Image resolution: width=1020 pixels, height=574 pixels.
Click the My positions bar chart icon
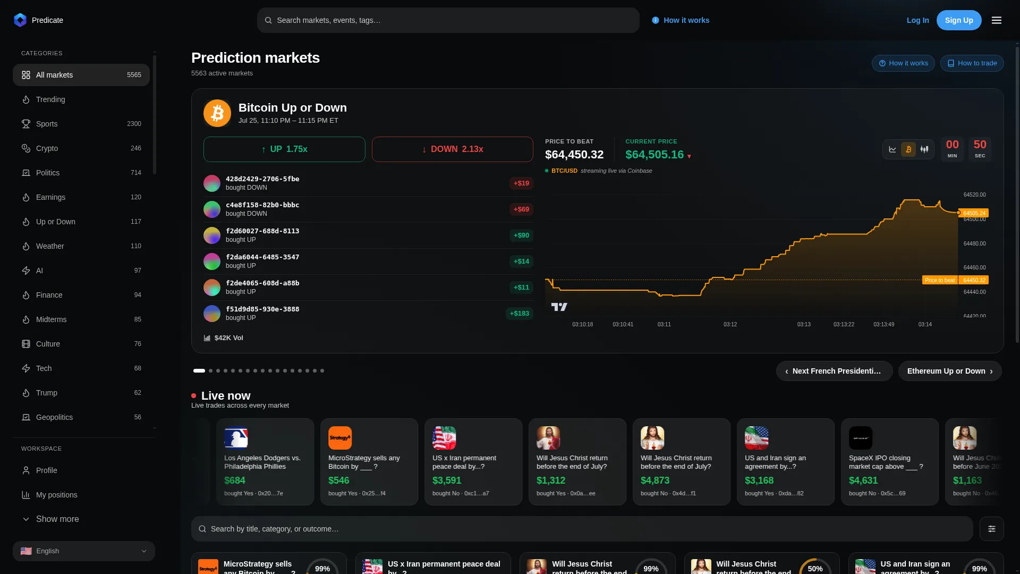(26, 495)
